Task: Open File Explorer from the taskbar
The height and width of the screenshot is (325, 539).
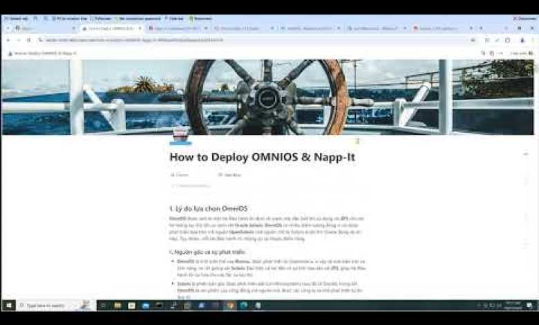Action: point(117,306)
